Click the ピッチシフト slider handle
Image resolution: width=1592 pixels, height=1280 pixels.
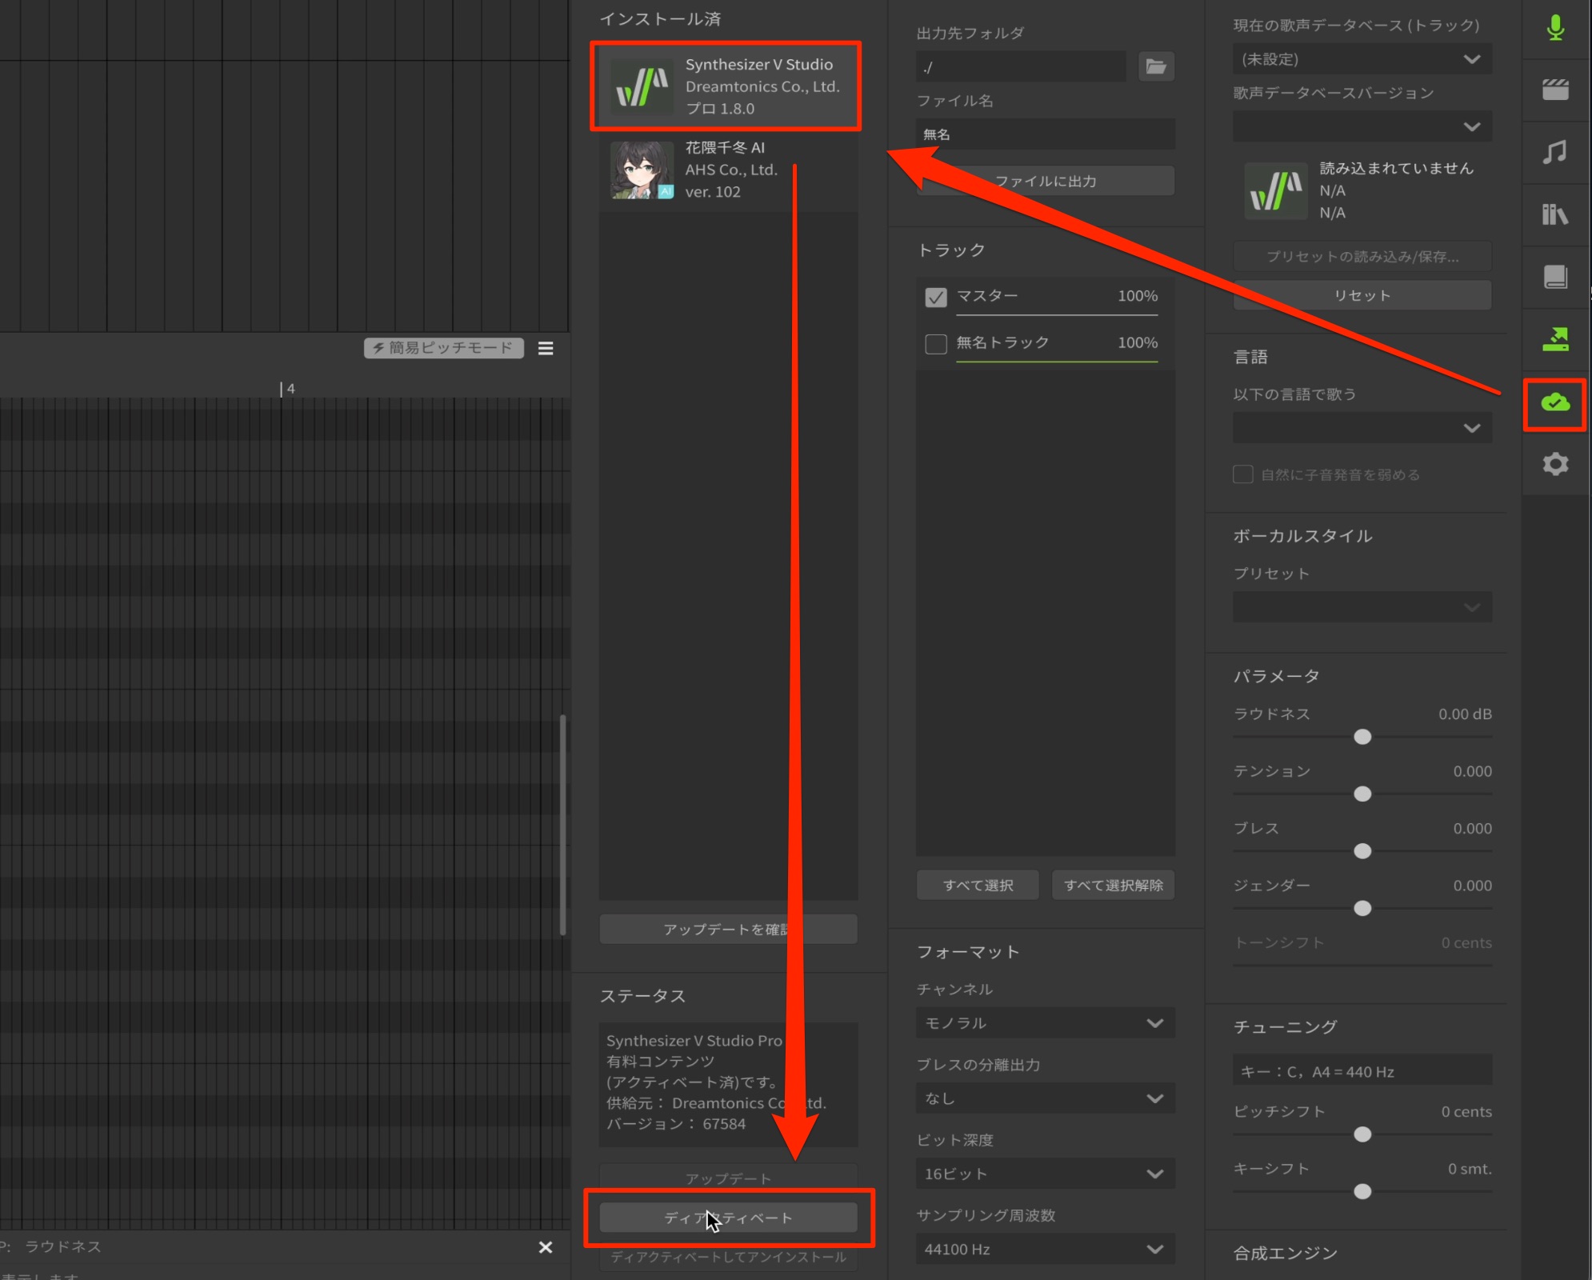(1362, 1134)
